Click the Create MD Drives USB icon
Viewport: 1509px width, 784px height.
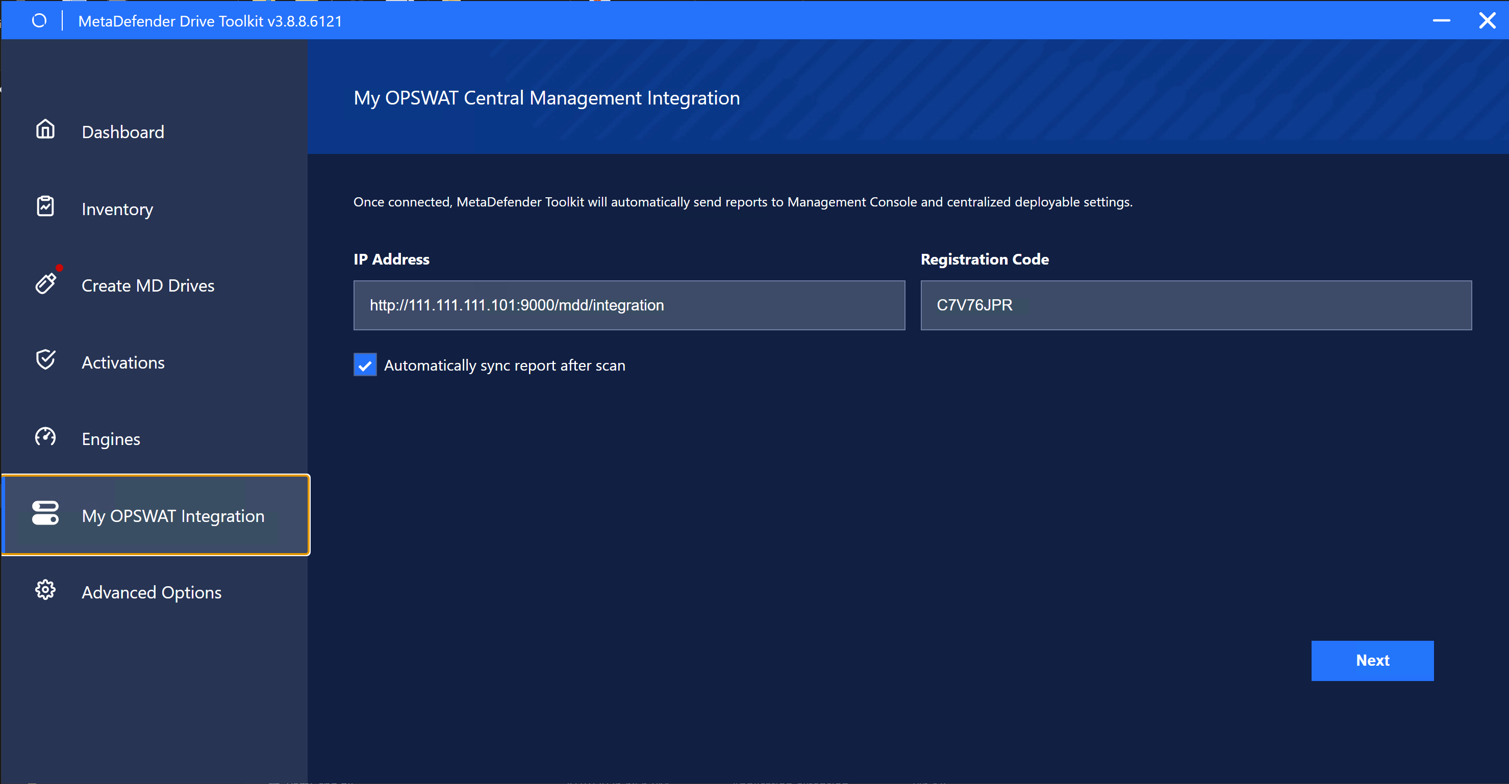tap(46, 283)
